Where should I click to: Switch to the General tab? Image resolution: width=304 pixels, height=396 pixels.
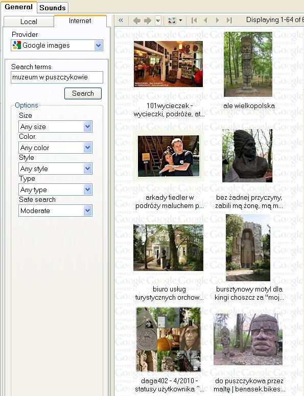pos(18,7)
